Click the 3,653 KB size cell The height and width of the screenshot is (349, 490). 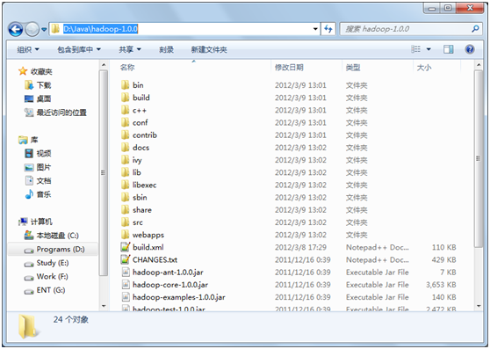pyautogui.click(x=441, y=285)
